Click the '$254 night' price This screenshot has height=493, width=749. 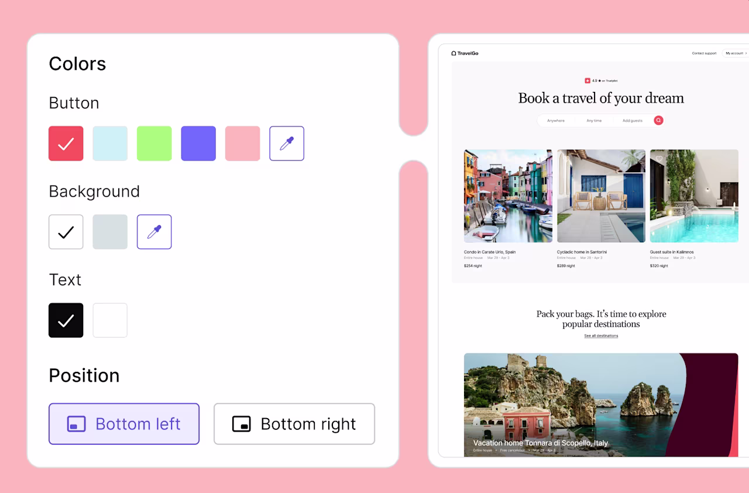click(473, 266)
